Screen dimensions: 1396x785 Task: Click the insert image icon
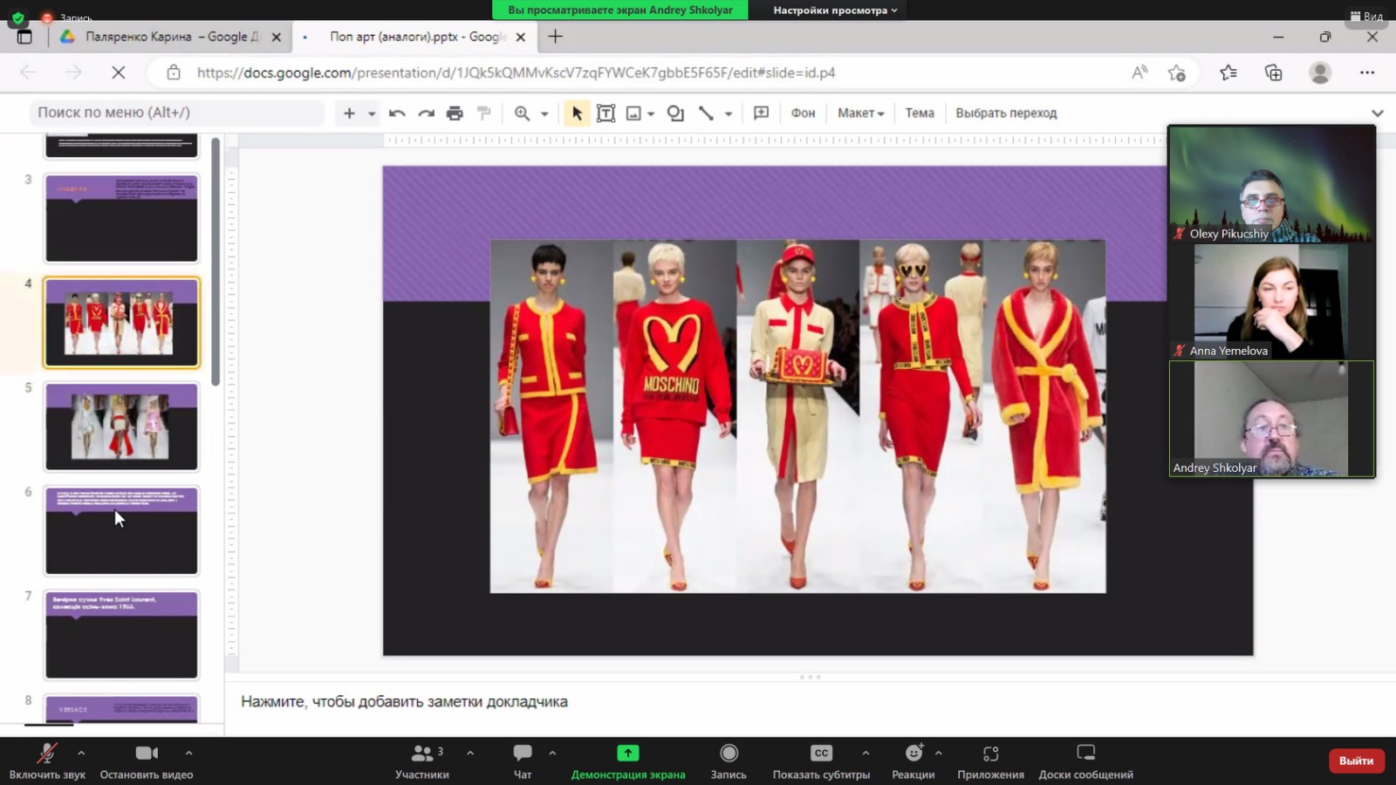point(634,113)
